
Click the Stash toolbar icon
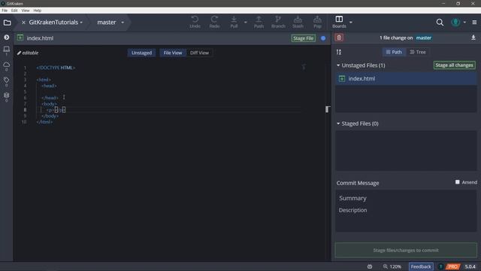(x=298, y=22)
